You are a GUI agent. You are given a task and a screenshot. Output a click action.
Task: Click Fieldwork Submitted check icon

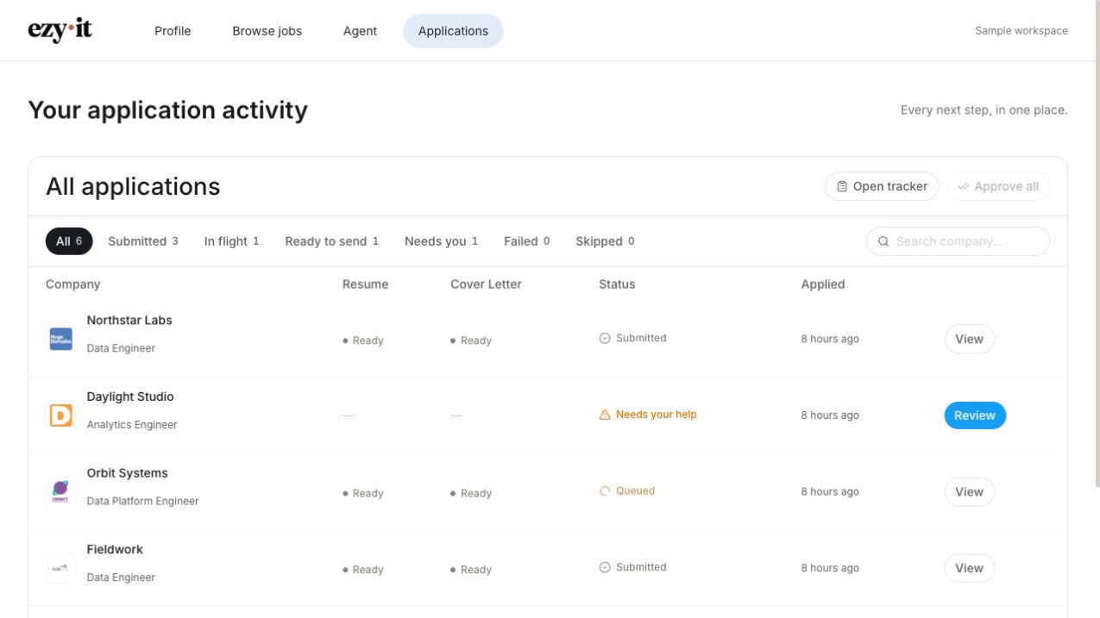tap(605, 567)
